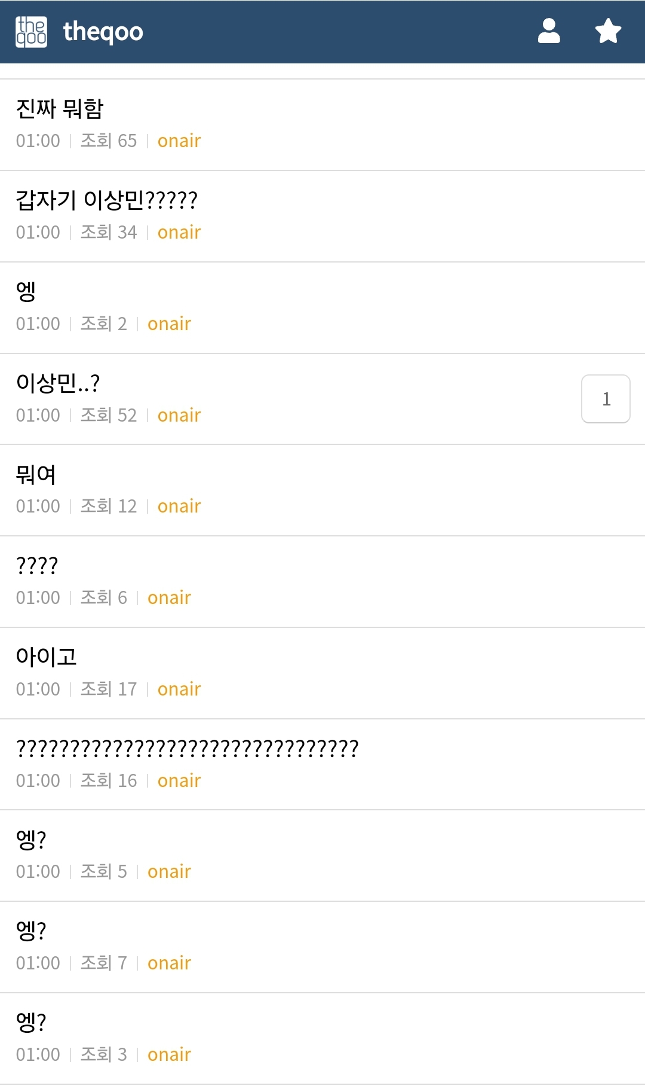
Task: Open the post titled 엥 without question mark
Action: 26,292
